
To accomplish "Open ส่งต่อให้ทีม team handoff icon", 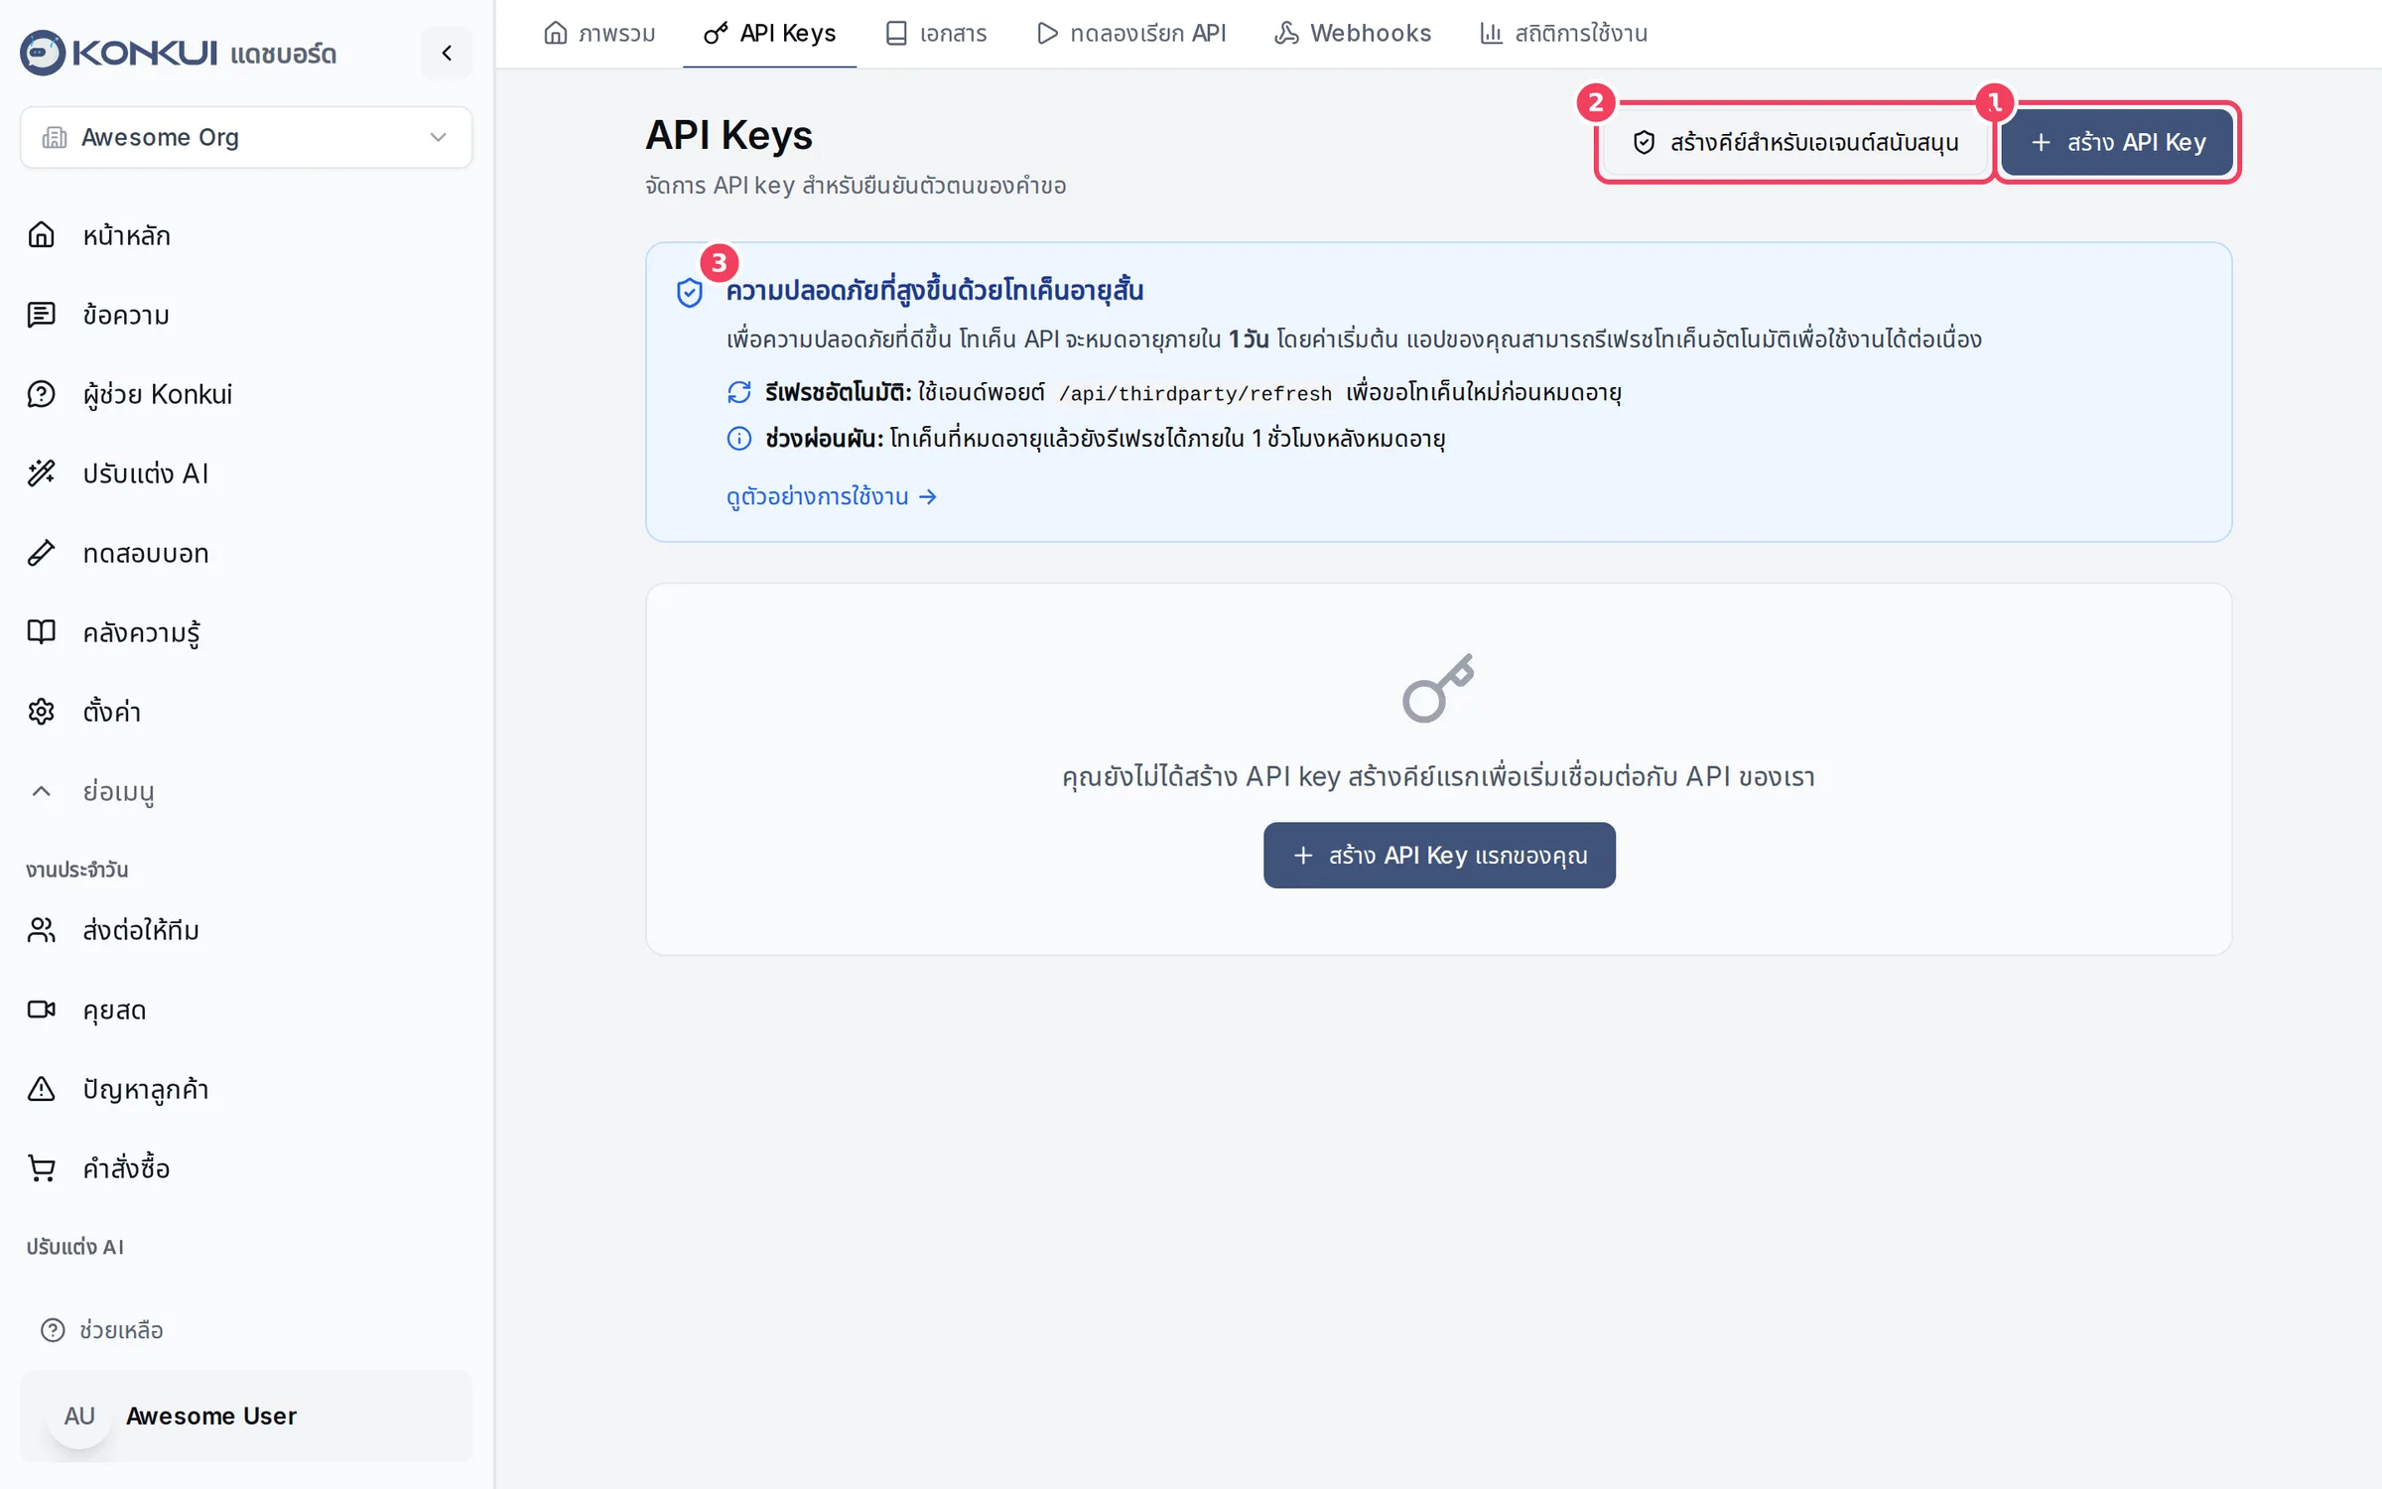I will [x=42, y=930].
